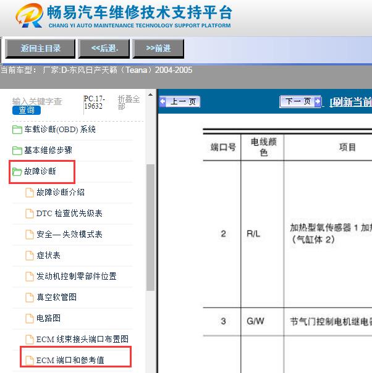
Task: Click PC.17-19632 text
Action: pos(95,103)
